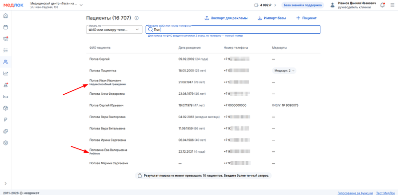Open medical card 043/У: № 9090075
Viewport: 398px width, 195px height.
[285, 105]
